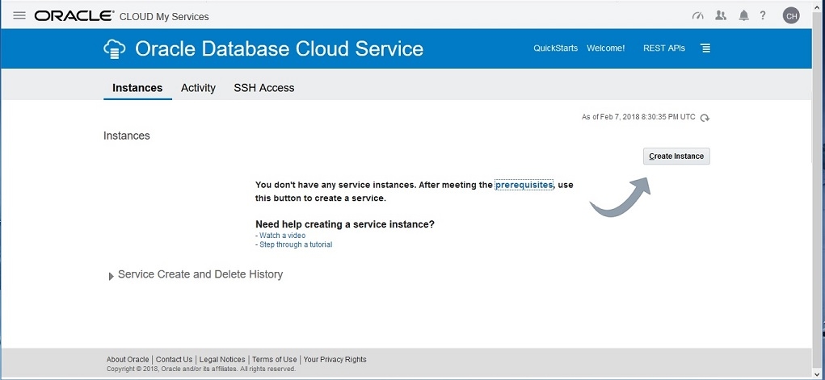Open QuickStarts in the banner
The height and width of the screenshot is (380, 825).
pos(556,48)
